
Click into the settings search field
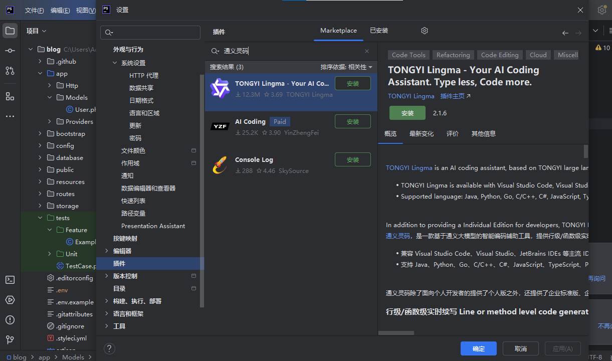(x=150, y=33)
